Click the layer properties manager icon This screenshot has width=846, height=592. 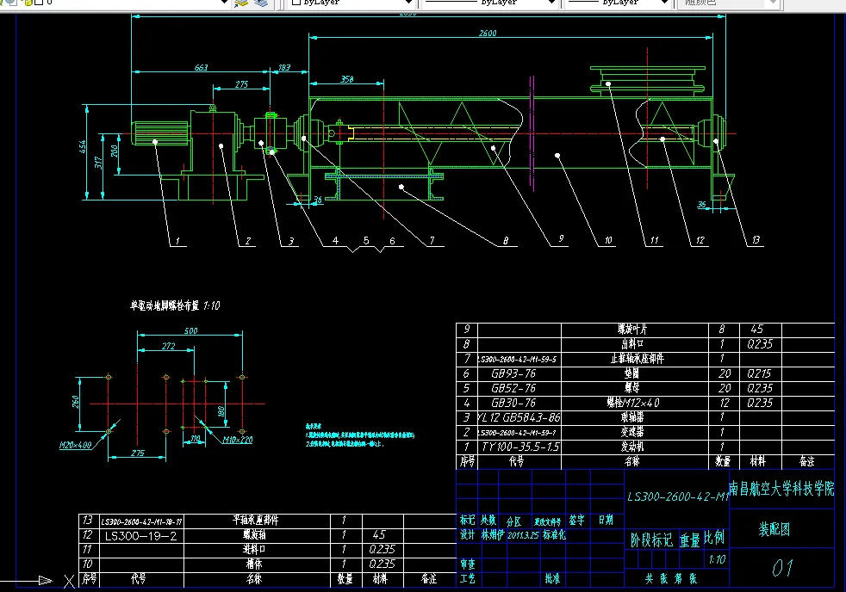[x=240, y=3]
